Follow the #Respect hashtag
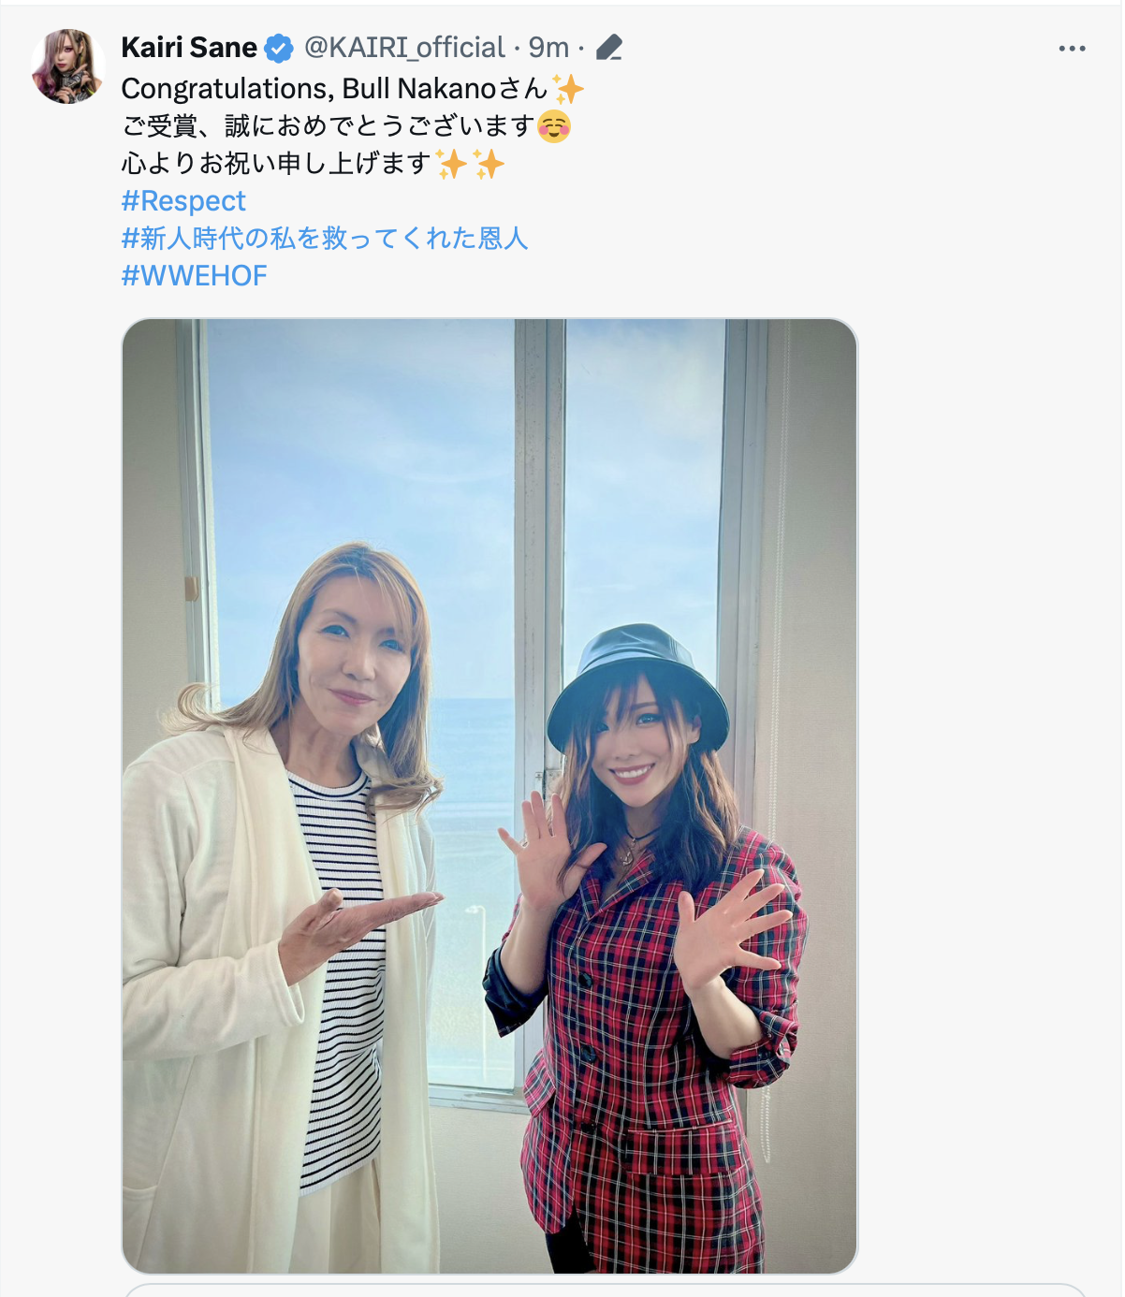Image resolution: width=1125 pixels, height=1297 pixels. (x=183, y=201)
